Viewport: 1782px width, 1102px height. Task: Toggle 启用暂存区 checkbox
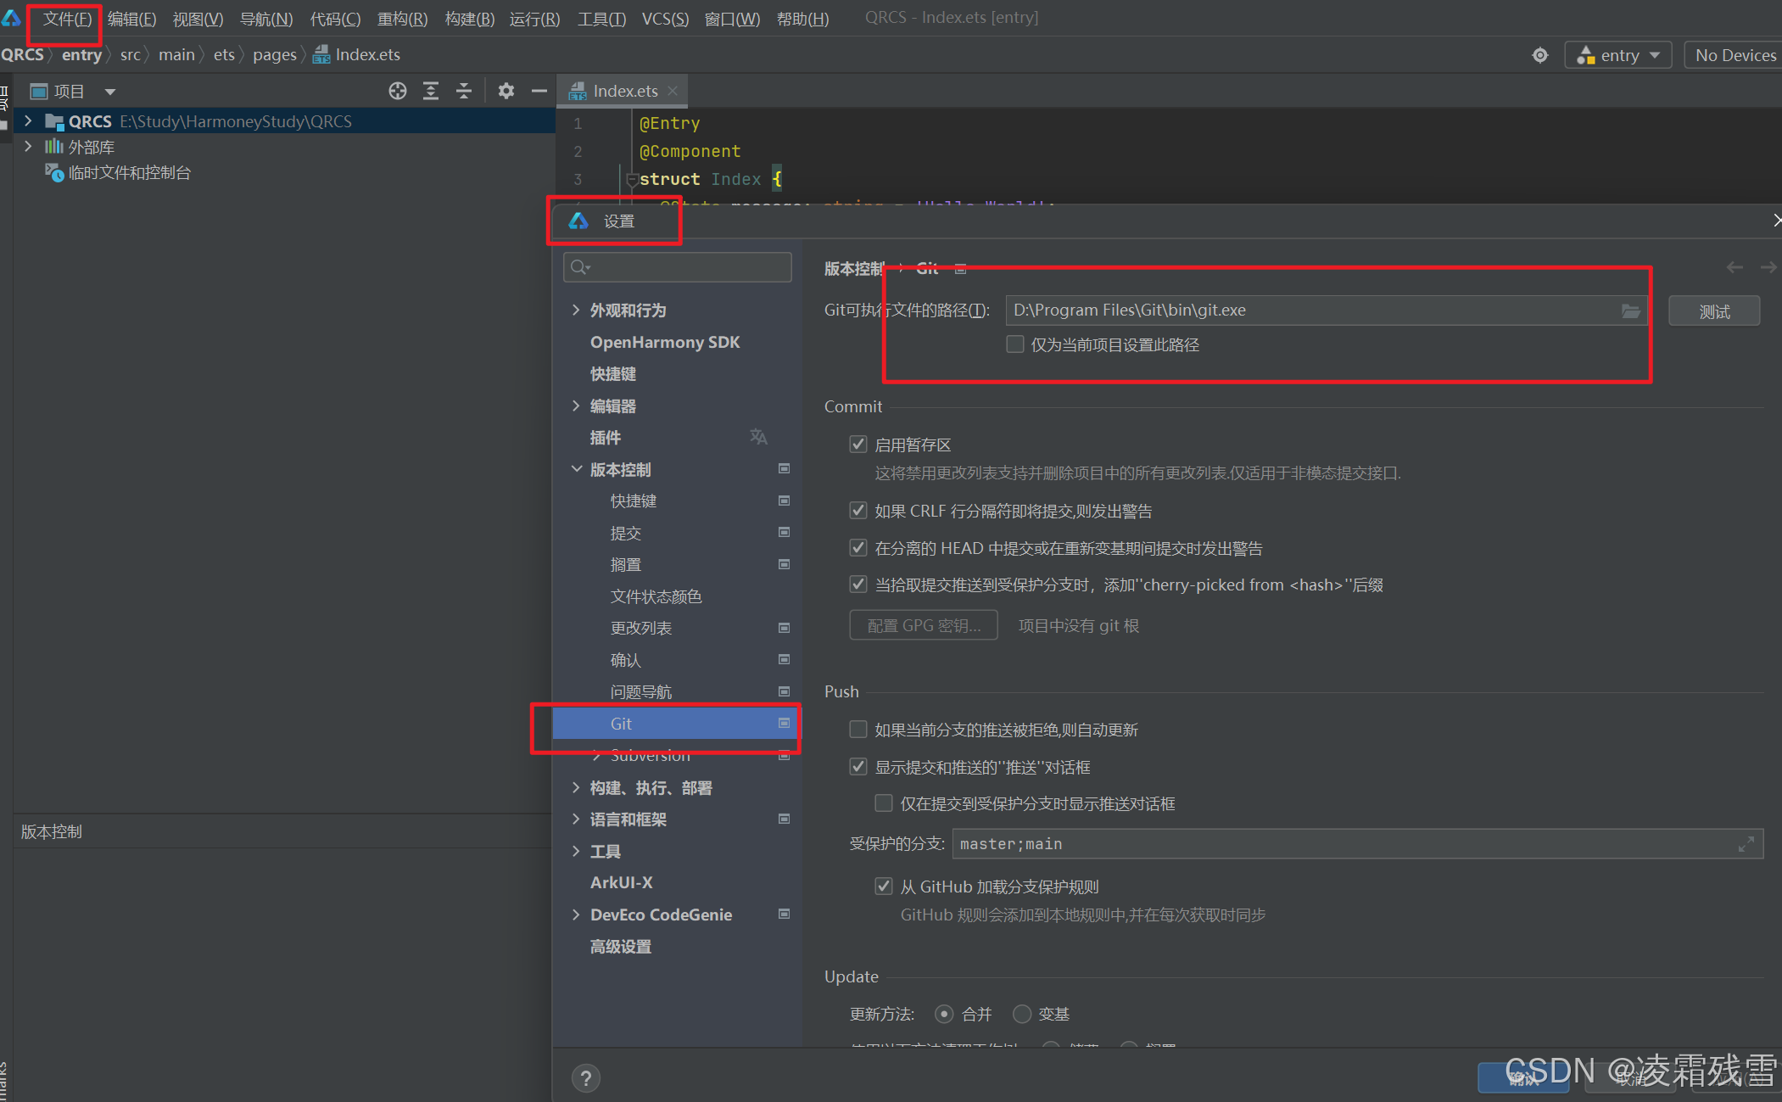[x=858, y=445]
